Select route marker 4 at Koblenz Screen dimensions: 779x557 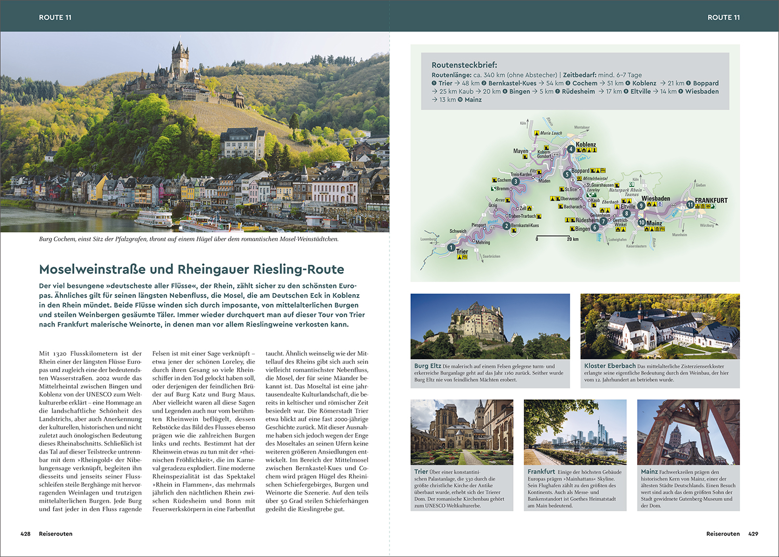pos(571,149)
